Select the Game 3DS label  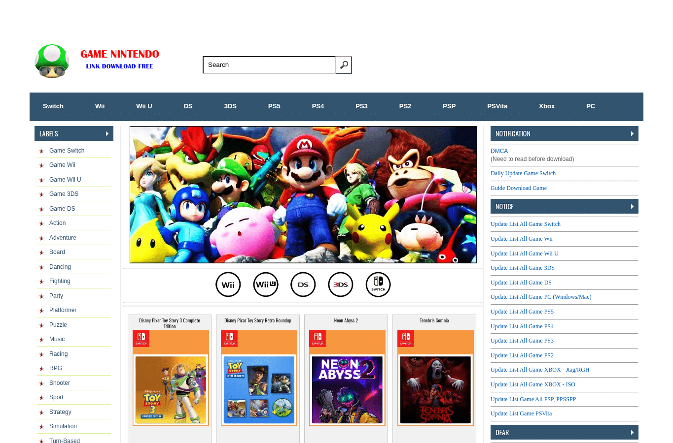(x=64, y=194)
